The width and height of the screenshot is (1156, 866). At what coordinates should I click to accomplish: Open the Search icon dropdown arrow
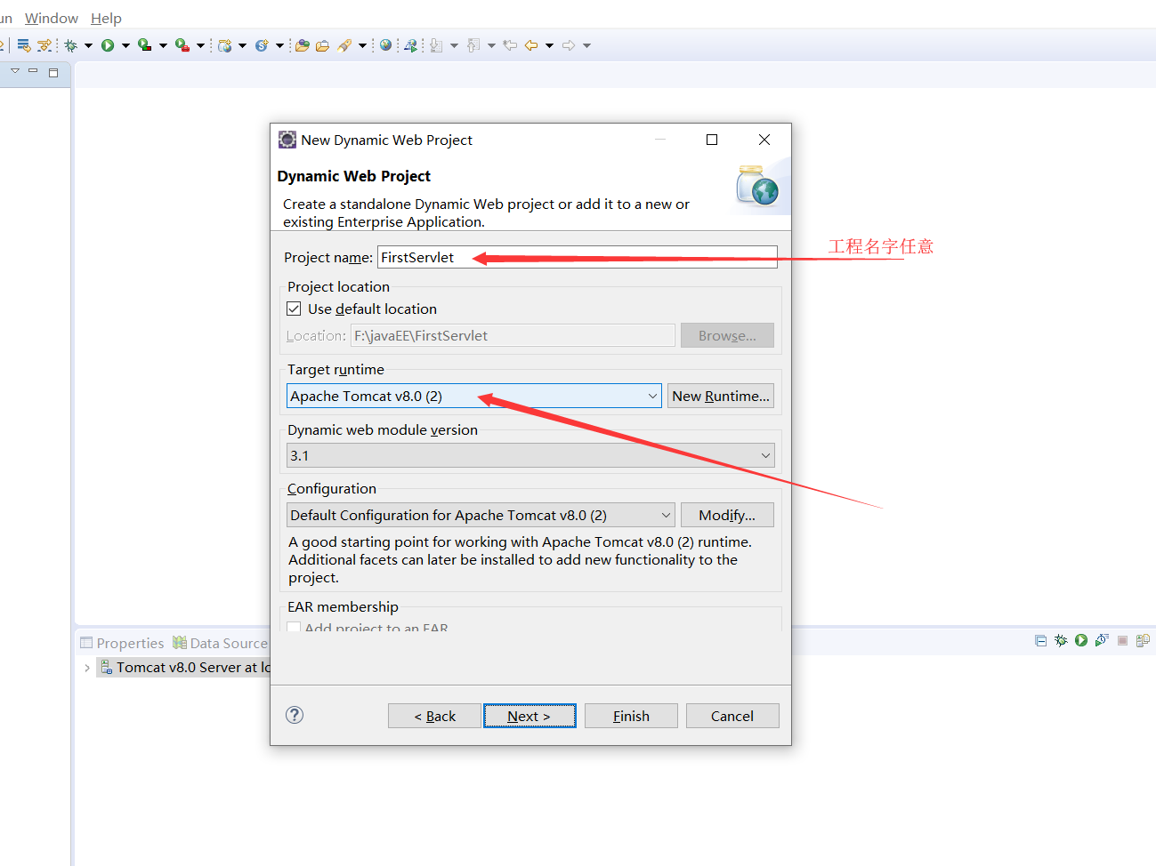(362, 45)
